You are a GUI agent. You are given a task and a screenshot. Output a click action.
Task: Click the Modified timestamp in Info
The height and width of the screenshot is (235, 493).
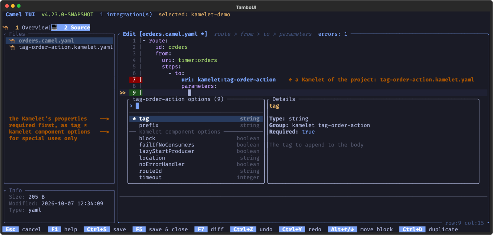coord(56,204)
